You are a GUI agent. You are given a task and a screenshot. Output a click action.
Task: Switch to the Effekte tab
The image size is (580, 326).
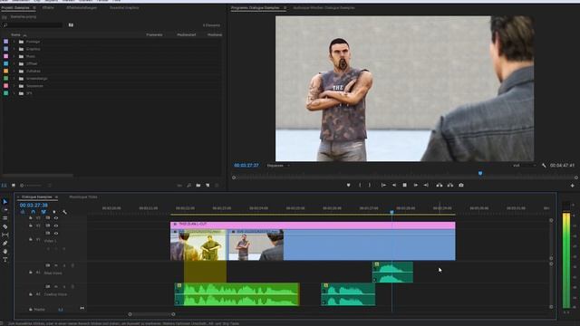(48, 8)
